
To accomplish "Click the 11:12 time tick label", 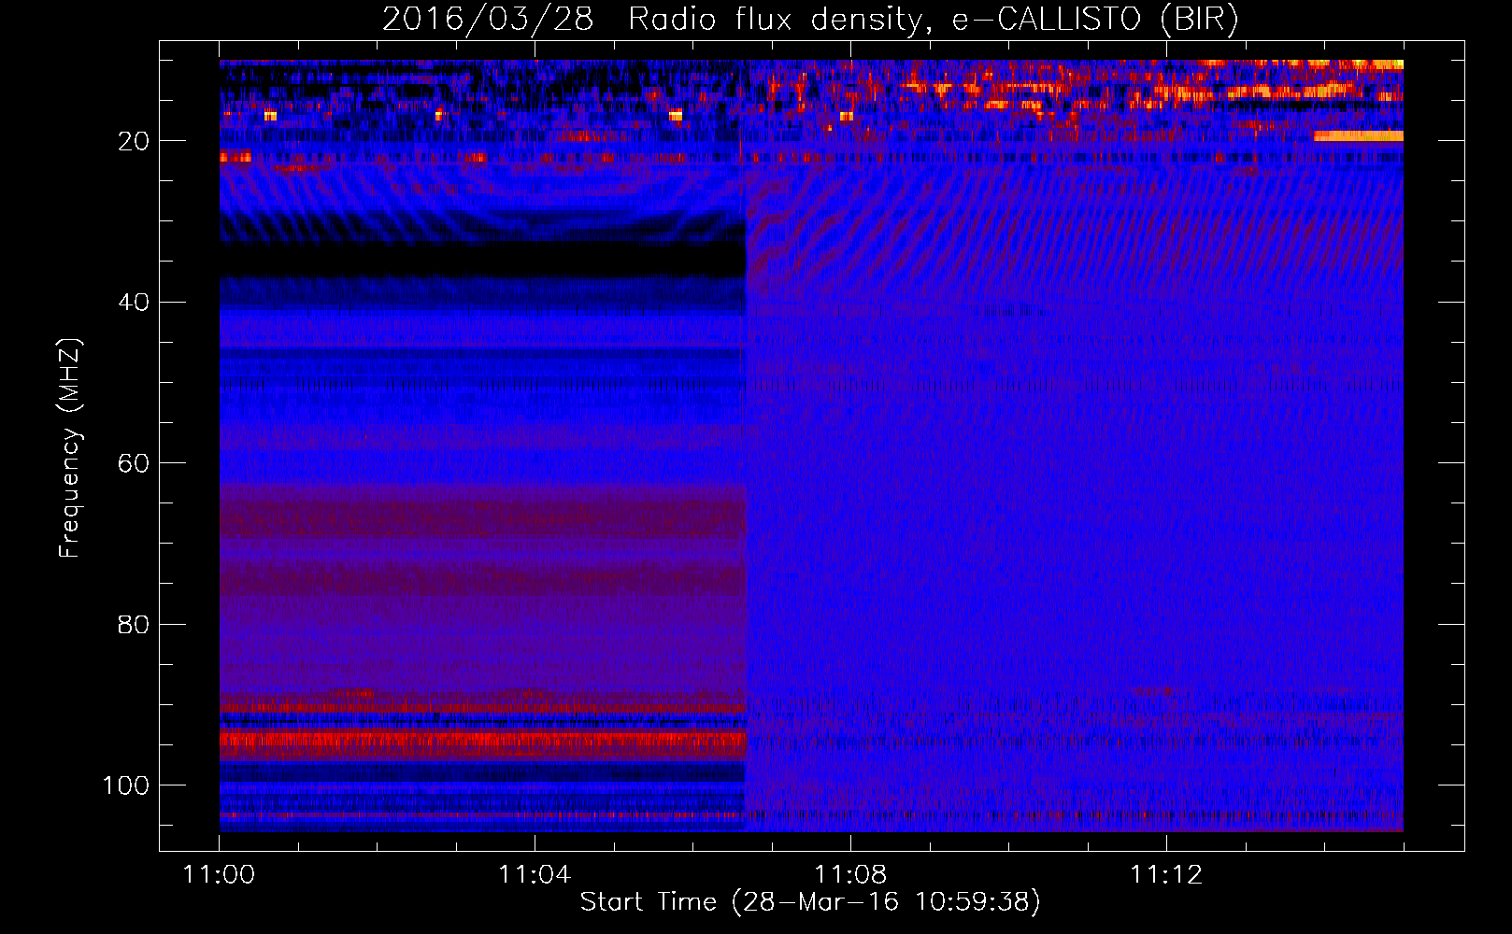I will pyautogui.click(x=1166, y=874).
